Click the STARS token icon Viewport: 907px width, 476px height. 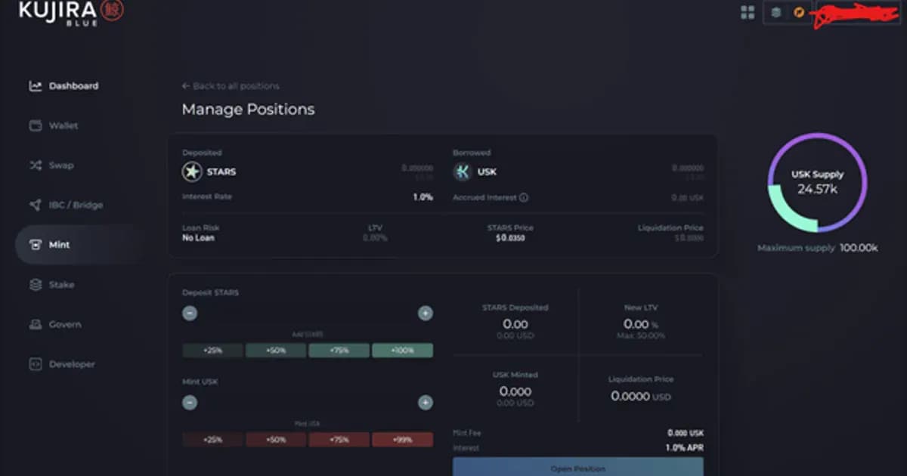point(192,172)
